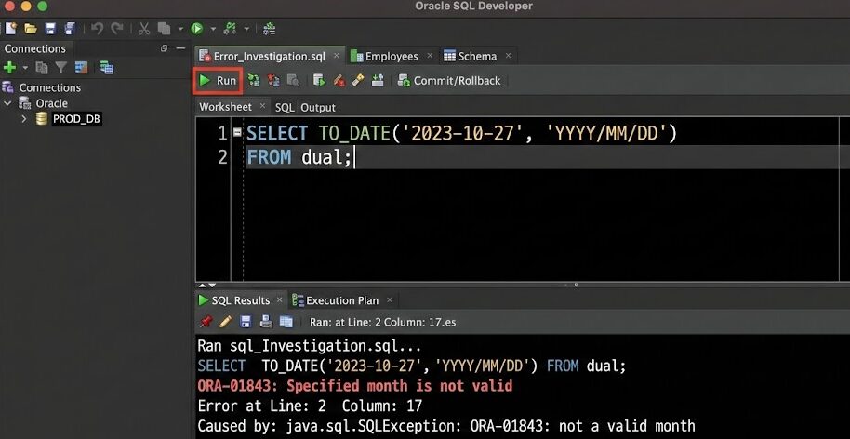Close the Worksheet sub-tab
850x439 pixels.
[262, 106]
